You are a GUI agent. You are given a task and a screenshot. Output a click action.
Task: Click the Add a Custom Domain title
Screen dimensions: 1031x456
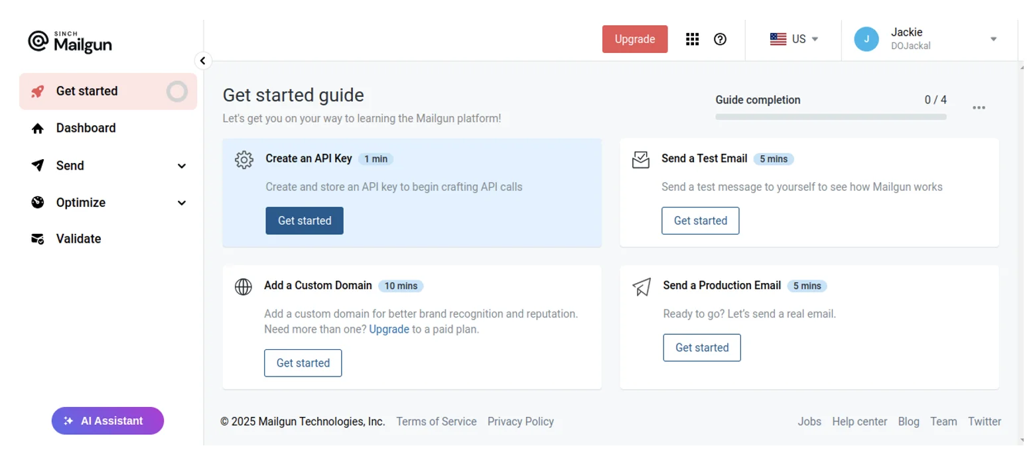[318, 286]
